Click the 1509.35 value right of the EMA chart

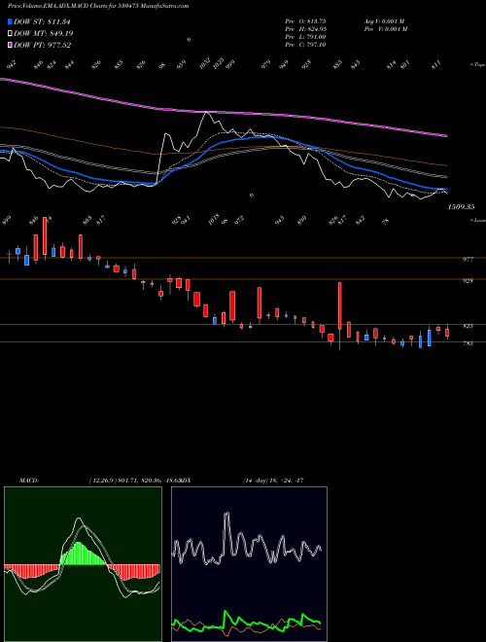pyautogui.click(x=461, y=207)
